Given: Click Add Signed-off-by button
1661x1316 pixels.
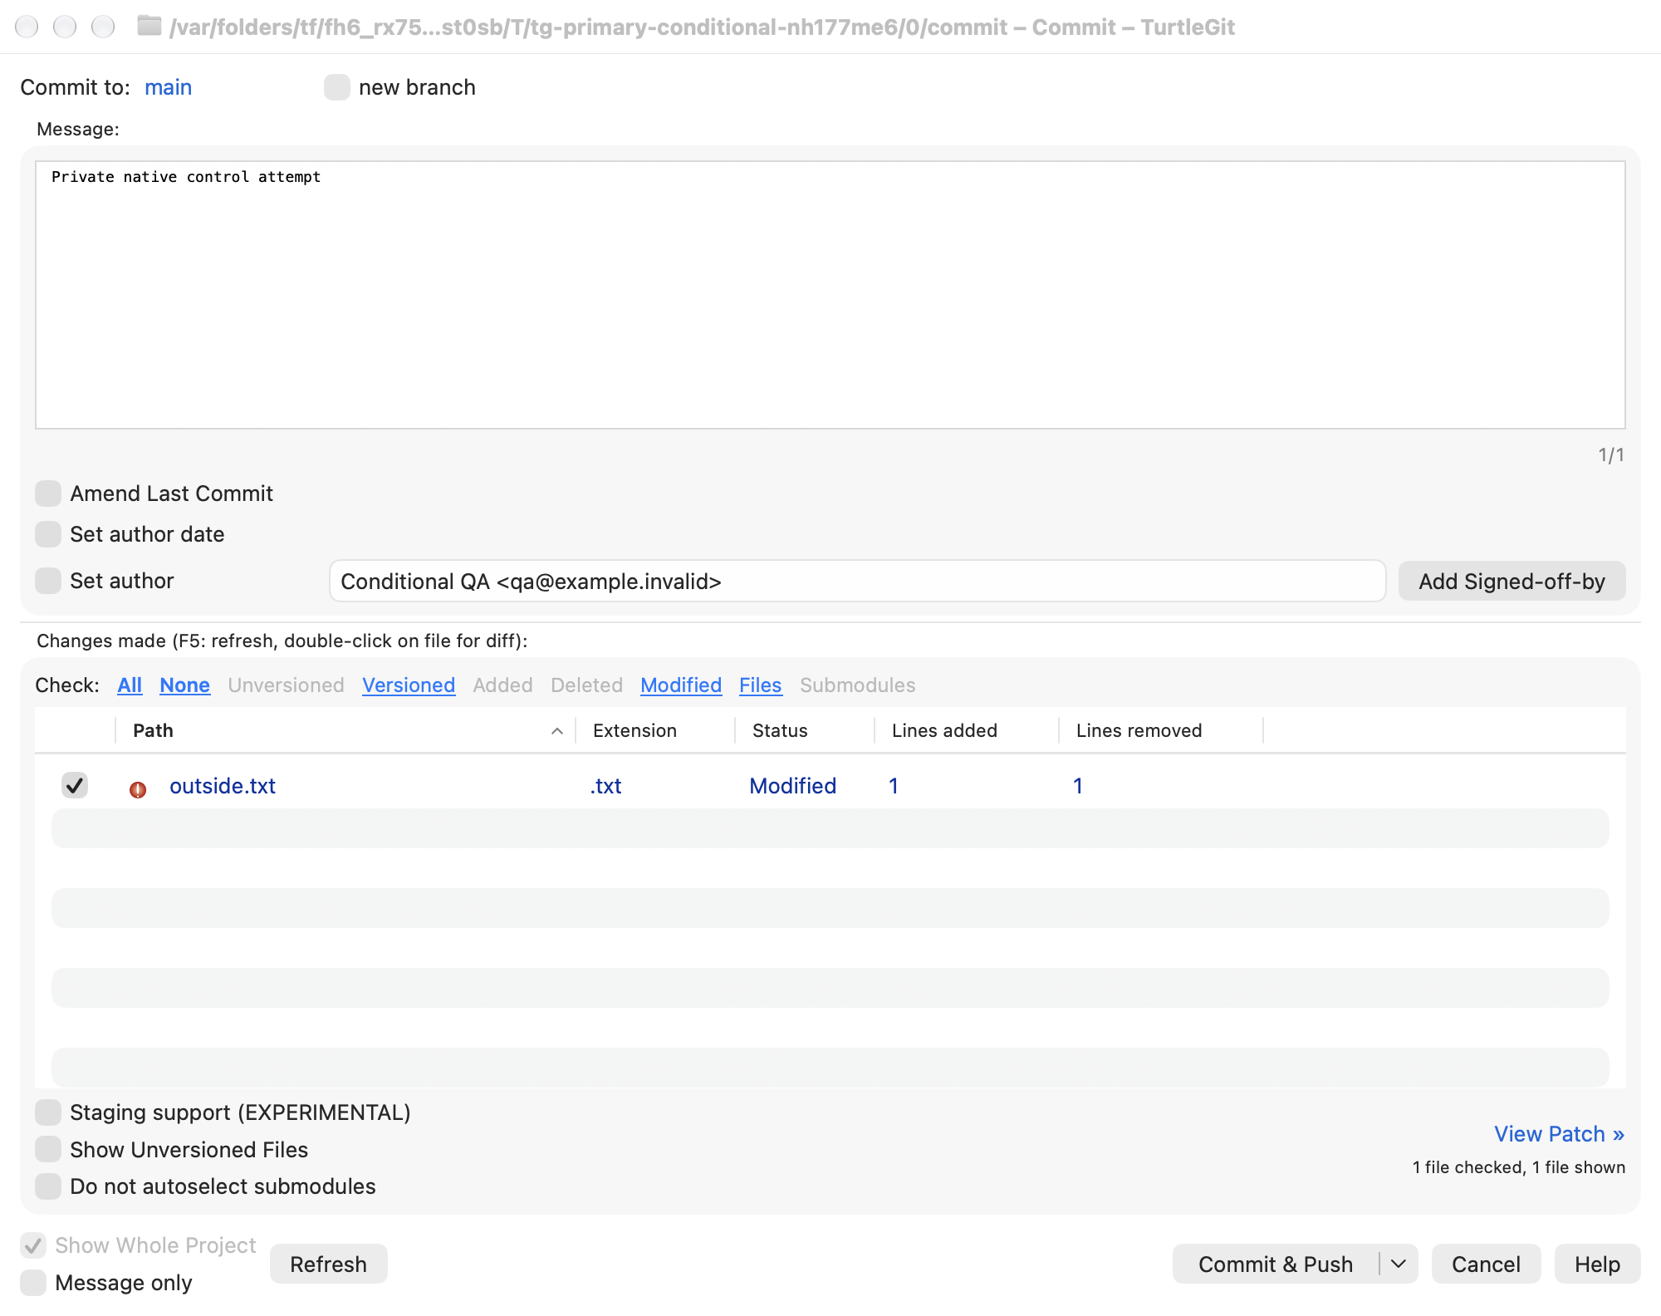Looking at the screenshot, I should click(x=1512, y=582).
